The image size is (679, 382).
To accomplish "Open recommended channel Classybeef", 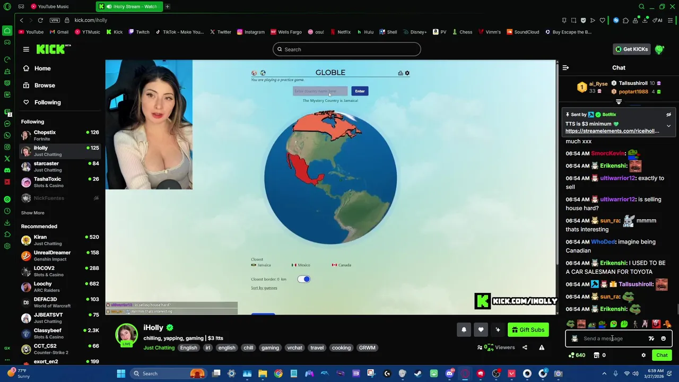I will pos(60,334).
